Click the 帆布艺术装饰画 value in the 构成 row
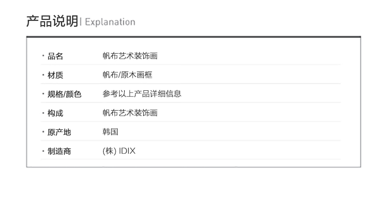Image resolution: width=387 pixels, height=199 pixels. coord(130,113)
